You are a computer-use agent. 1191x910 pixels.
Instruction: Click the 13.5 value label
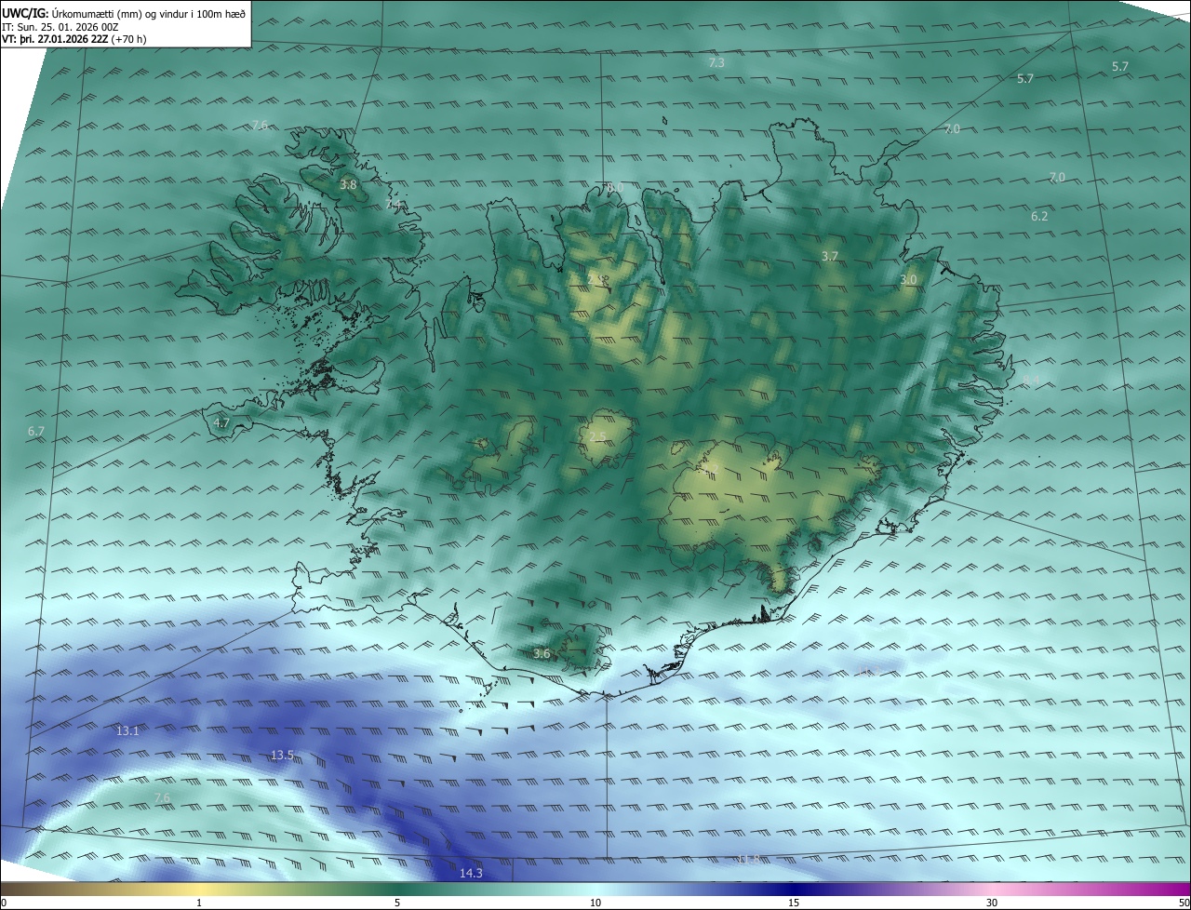282,755
